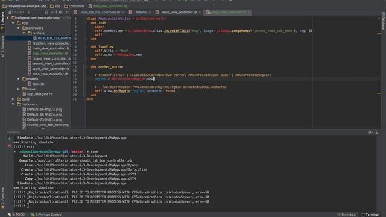Collapse the models folder

pyautogui.click(x=19, y=79)
